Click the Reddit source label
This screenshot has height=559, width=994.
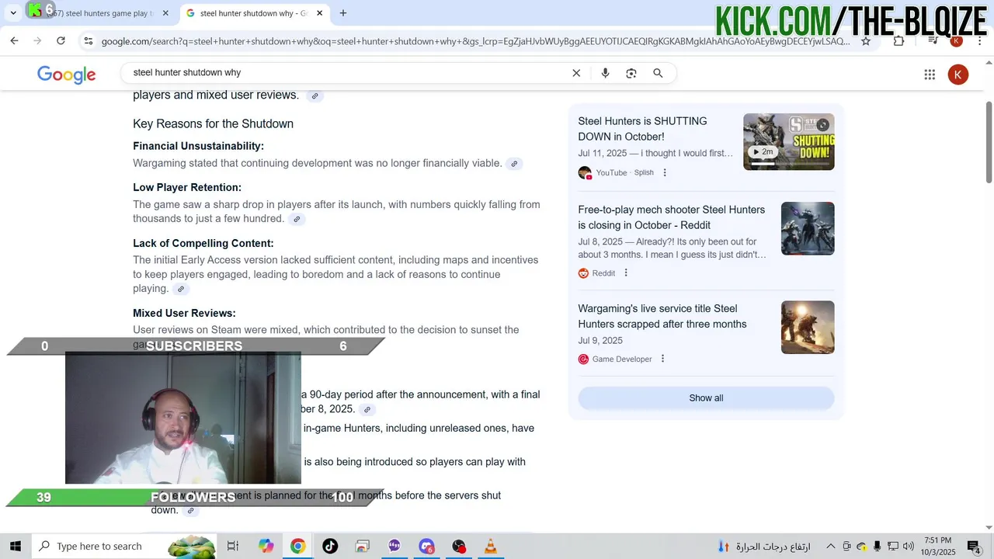coord(603,273)
